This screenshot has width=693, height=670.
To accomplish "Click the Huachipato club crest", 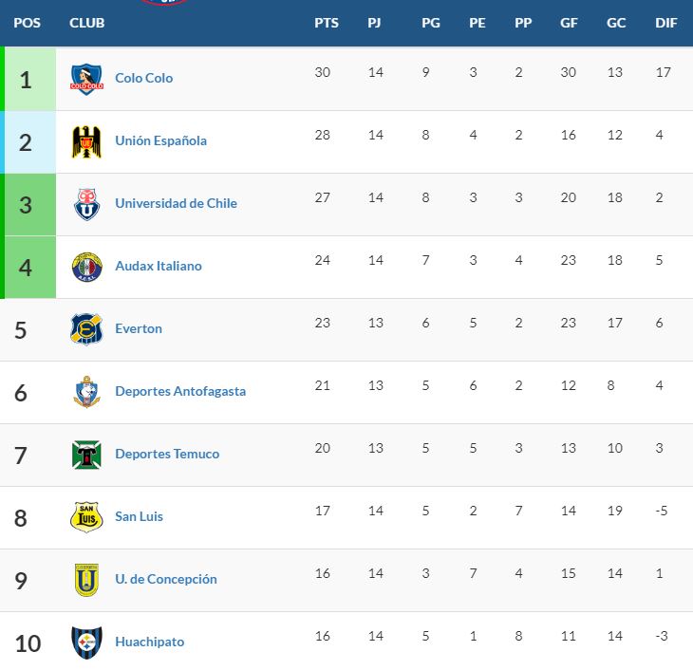I will tap(86, 642).
